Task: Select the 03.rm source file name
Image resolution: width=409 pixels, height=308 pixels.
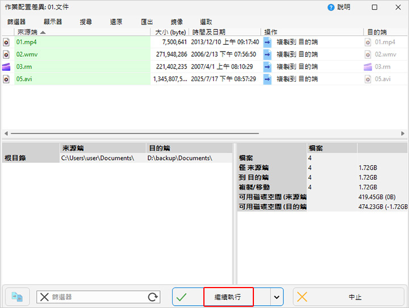Action: pyautogui.click(x=24, y=67)
